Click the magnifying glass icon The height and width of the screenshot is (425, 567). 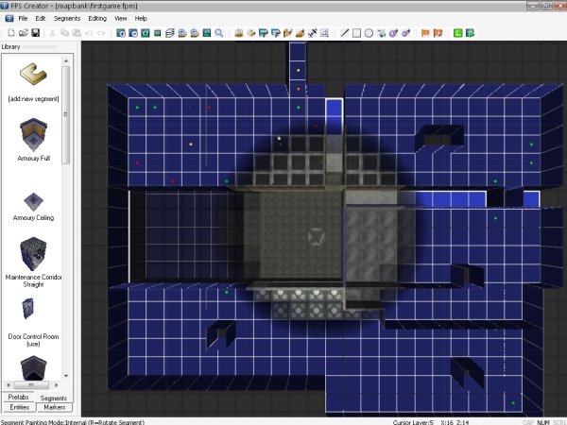click(x=219, y=33)
